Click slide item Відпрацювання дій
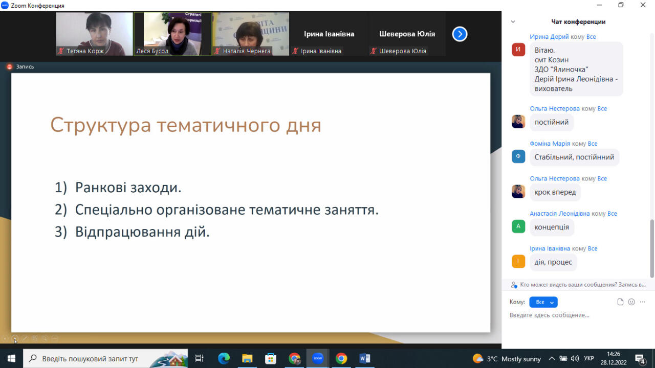655x368 pixels. click(142, 232)
